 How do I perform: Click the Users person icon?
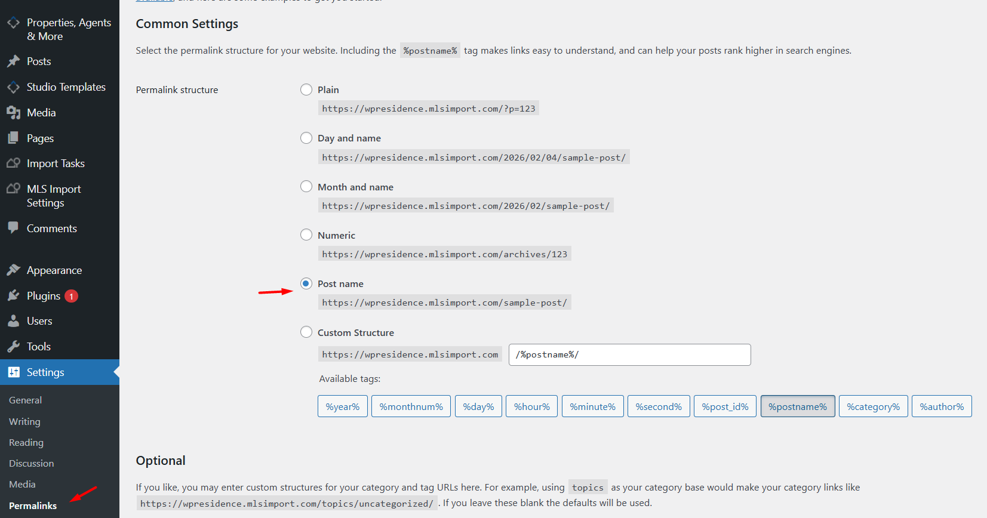coord(13,321)
